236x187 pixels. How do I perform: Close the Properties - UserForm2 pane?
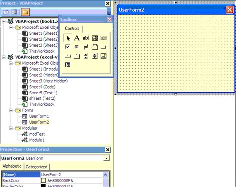coord(108,150)
